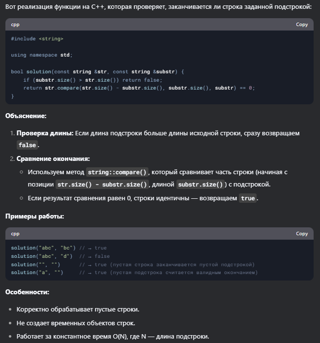Click the 'using namespace std;' line

coord(41,55)
